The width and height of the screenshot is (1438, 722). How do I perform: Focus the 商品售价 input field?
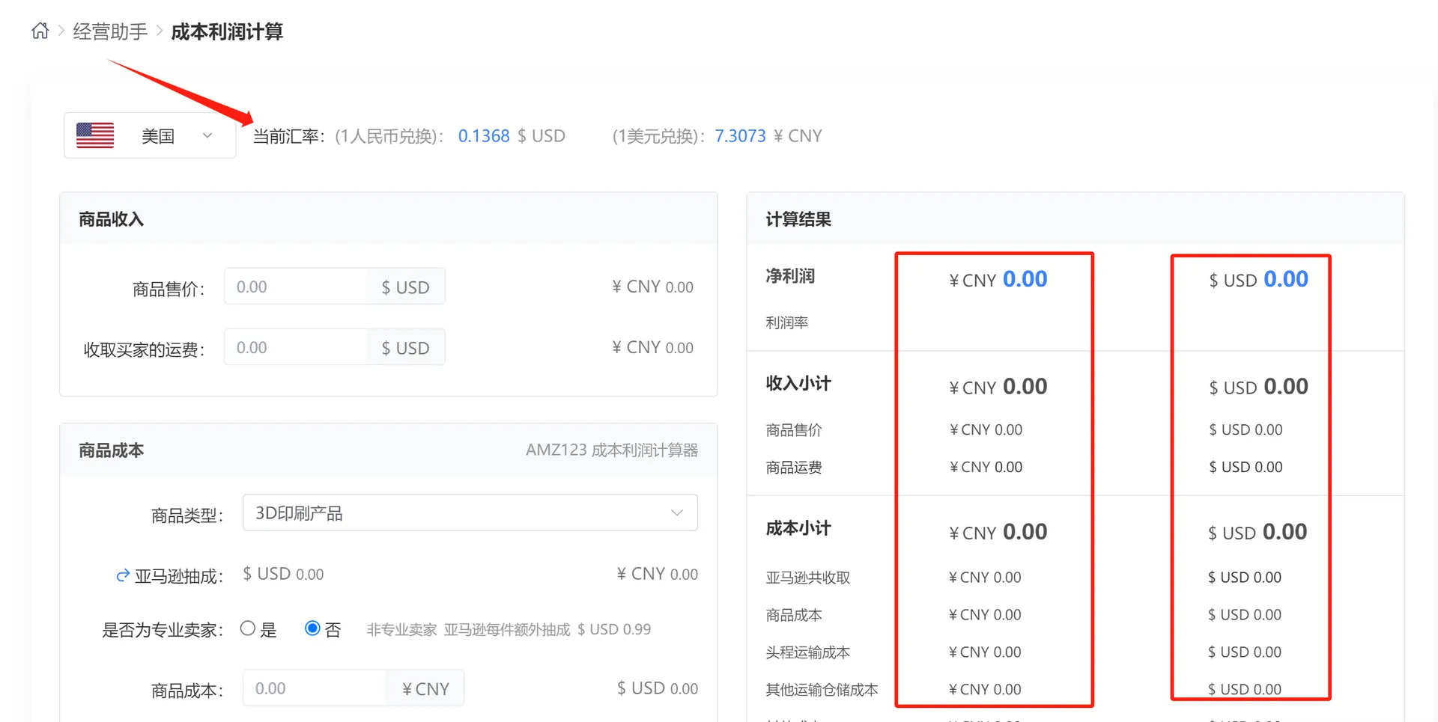[x=295, y=287]
